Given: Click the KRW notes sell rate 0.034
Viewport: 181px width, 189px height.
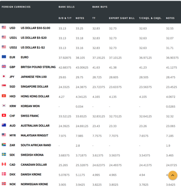Looking at the screenshot, I should pos(79,107).
